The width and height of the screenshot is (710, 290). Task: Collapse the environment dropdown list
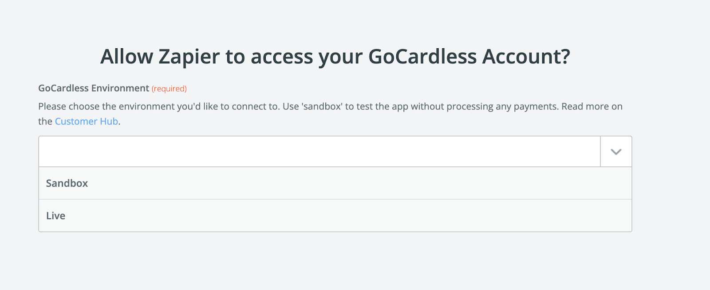pyautogui.click(x=616, y=152)
